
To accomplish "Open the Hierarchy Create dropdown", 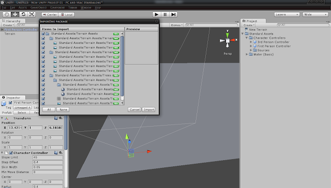I will pyautogui.click(x=8, y=25).
